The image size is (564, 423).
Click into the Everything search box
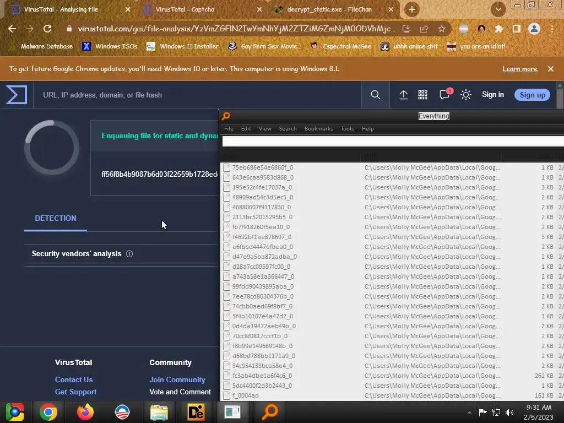pyautogui.click(x=393, y=142)
